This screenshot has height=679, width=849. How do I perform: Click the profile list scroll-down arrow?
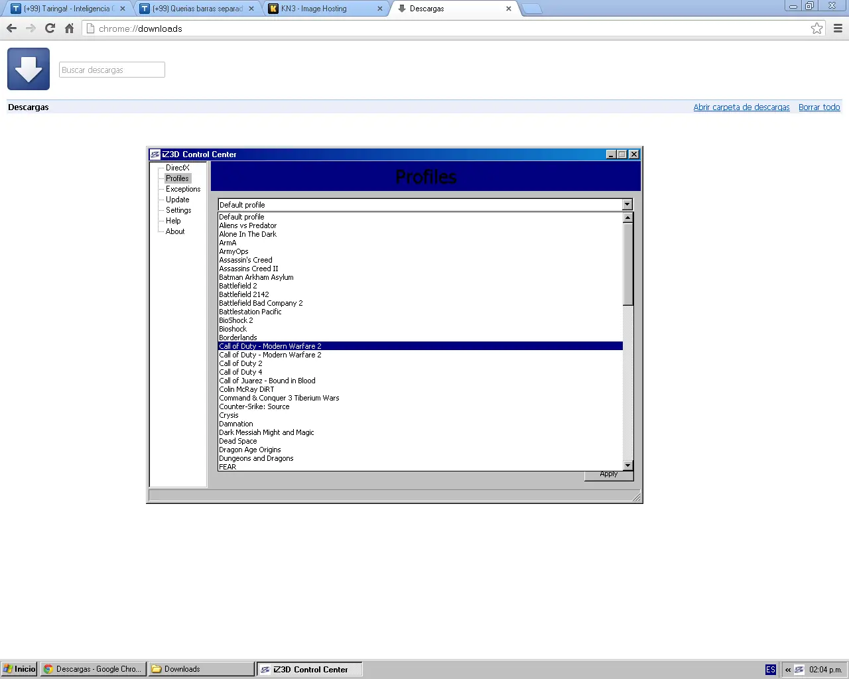pos(628,465)
